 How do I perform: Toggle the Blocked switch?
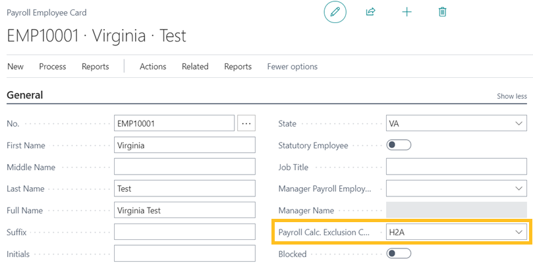pyautogui.click(x=399, y=254)
